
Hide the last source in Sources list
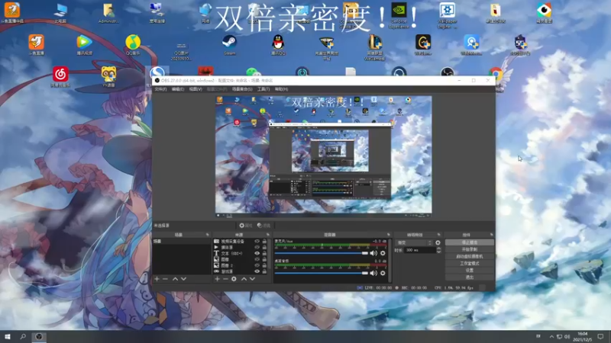click(257, 271)
